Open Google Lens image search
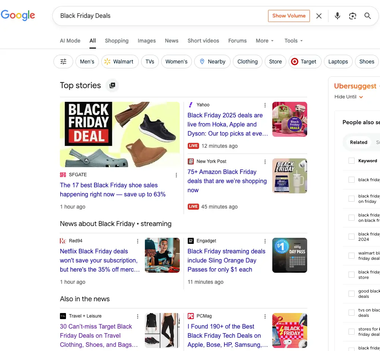380x351 pixels. 353,16
